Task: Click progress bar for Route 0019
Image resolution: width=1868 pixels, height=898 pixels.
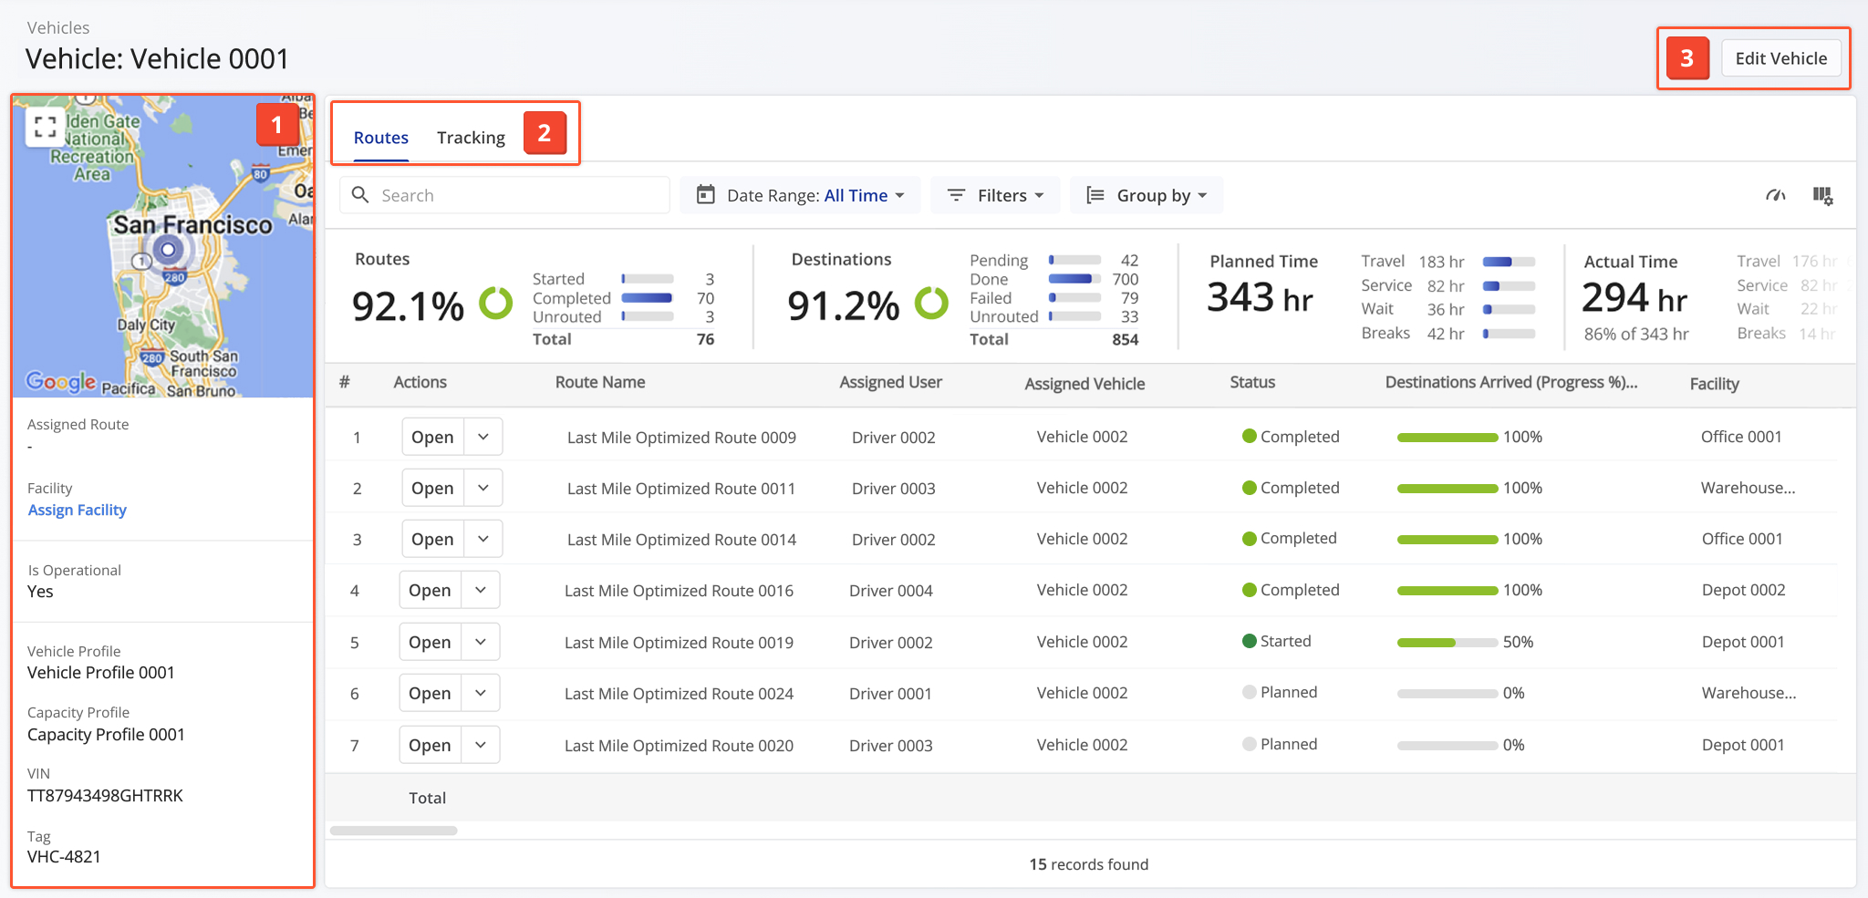Action: point(1447,643)
